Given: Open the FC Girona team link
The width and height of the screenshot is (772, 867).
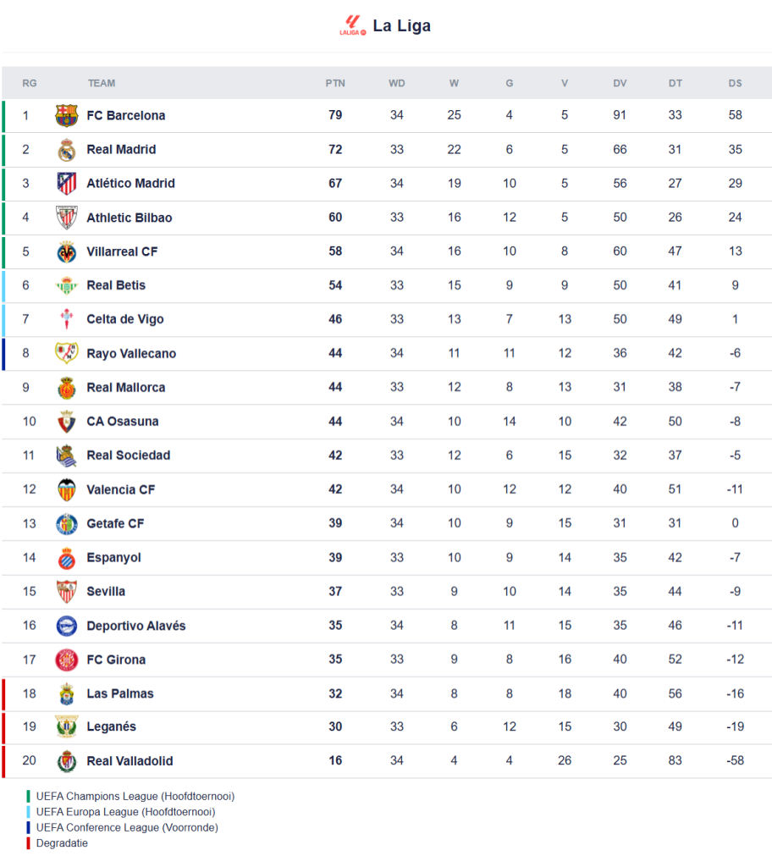Looking at the screenshot, I should 116,660.
